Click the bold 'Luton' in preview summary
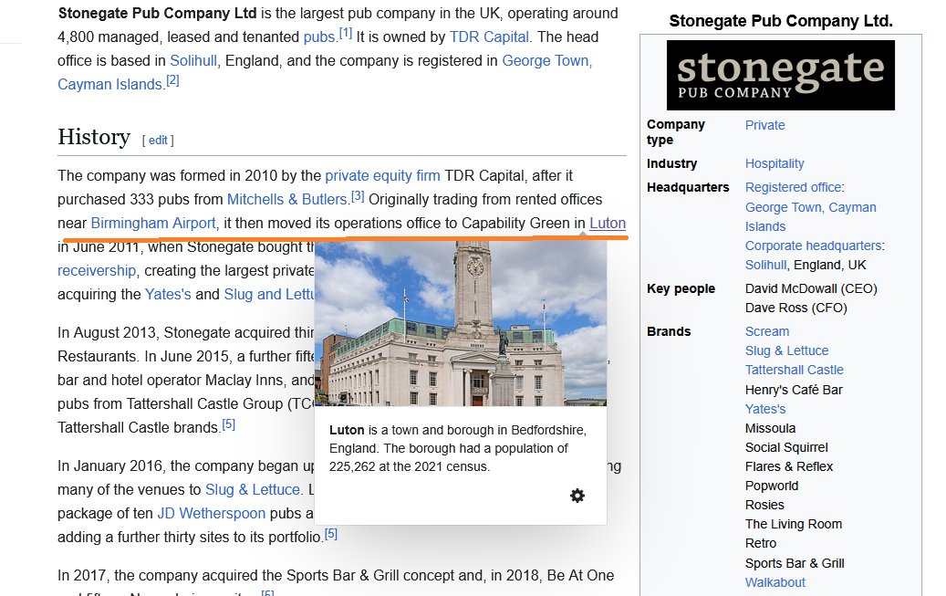946x596 pixels. (x=347, y=430)
